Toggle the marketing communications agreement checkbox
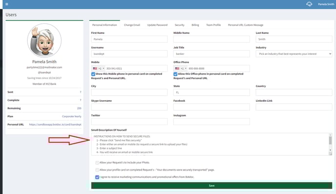This screenshot has height=194, width=336. tap(97, 177)
